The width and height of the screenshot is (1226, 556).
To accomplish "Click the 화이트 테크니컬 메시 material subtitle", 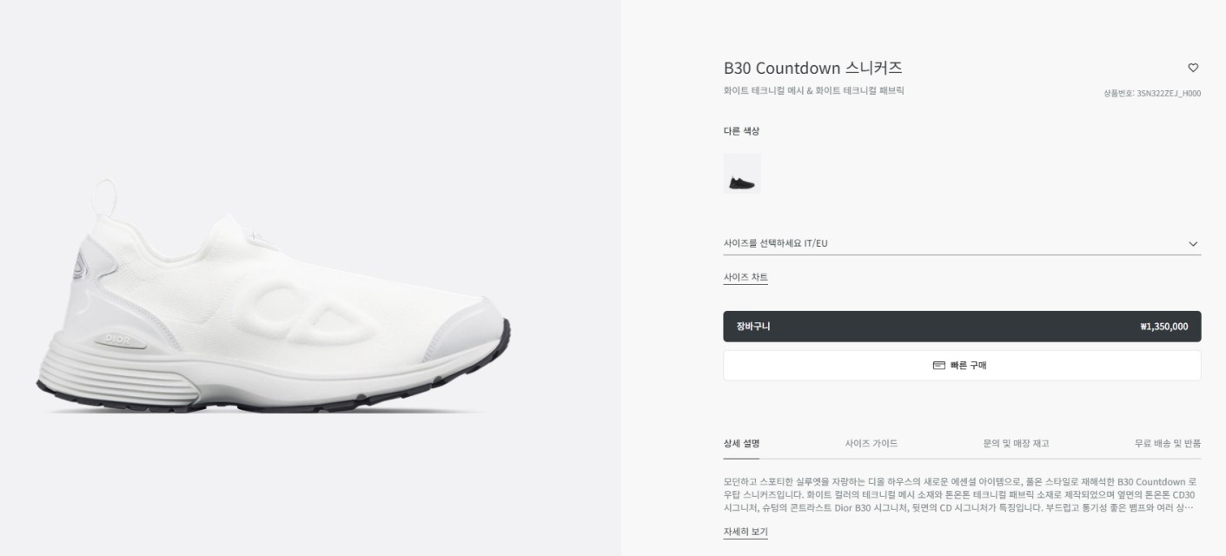I will [813, 90].
